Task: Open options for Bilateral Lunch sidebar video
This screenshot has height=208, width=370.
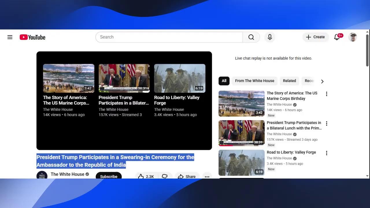Action: 327,123
